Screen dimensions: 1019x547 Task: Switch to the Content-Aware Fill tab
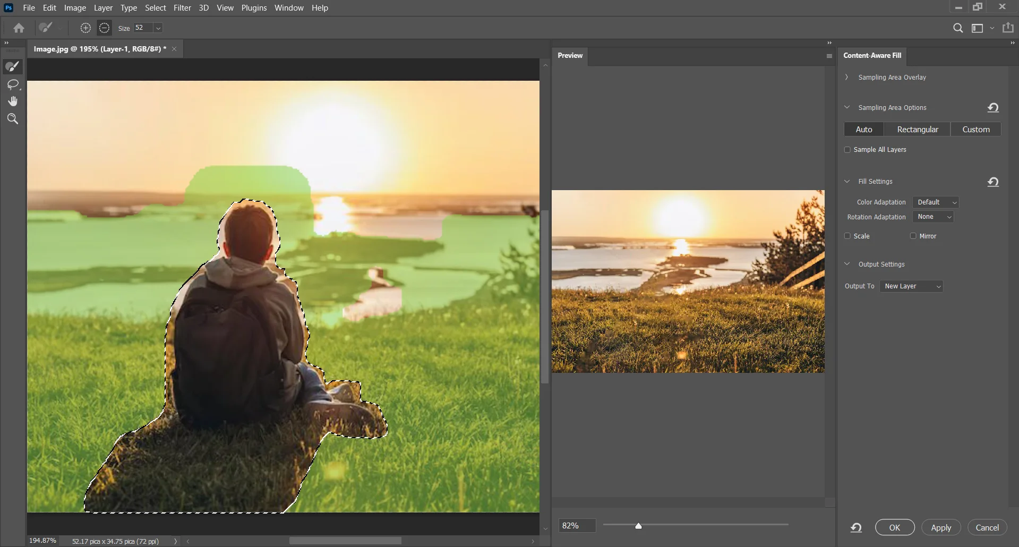[x=872, y=56]
